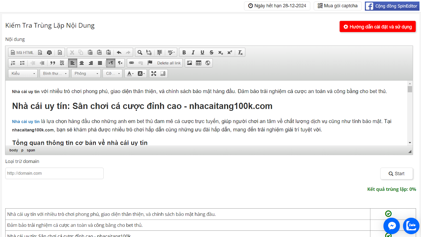Screen dimensions: 421x237
Task: Click the Paste from Word icon
Action: pos(108,53)
